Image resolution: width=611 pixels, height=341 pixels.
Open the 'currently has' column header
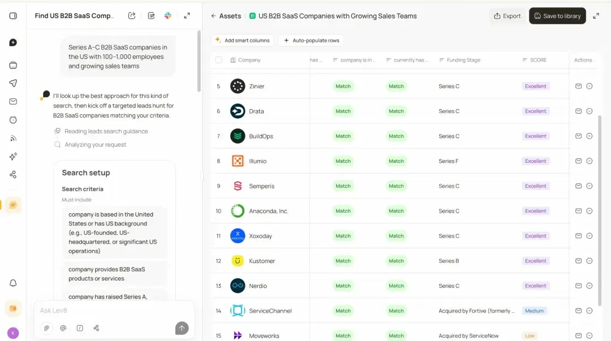click(x=407, y=60)
